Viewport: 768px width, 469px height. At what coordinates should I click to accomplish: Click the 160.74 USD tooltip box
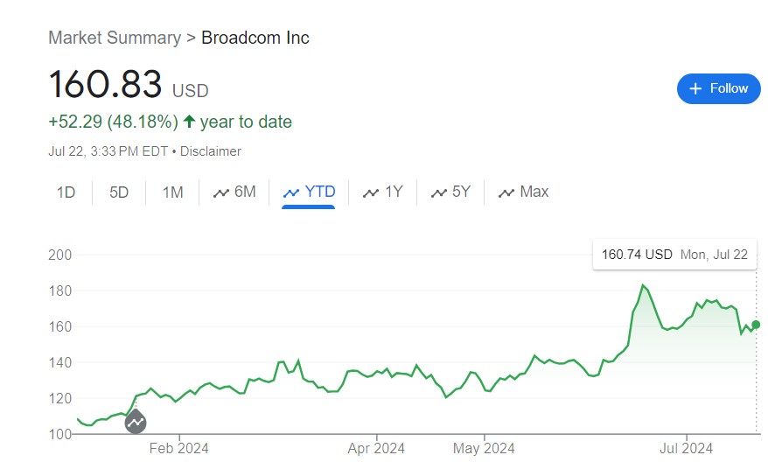pos(674,255)
